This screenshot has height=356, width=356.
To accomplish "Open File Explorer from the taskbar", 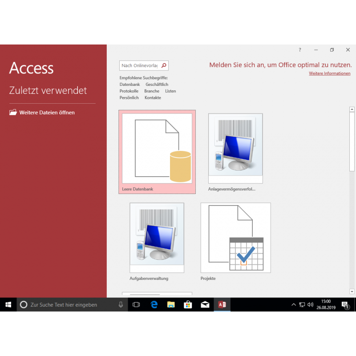I will [171, 305].
